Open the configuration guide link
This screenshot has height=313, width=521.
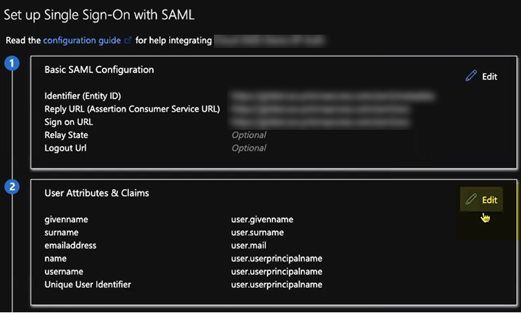(x=82, y=40)
